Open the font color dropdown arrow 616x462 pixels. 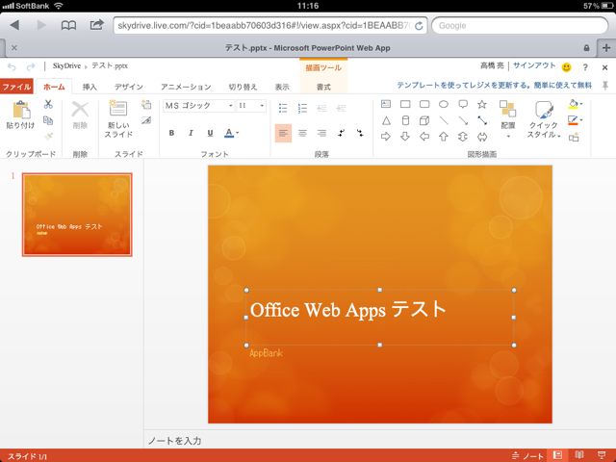point(238,133)
